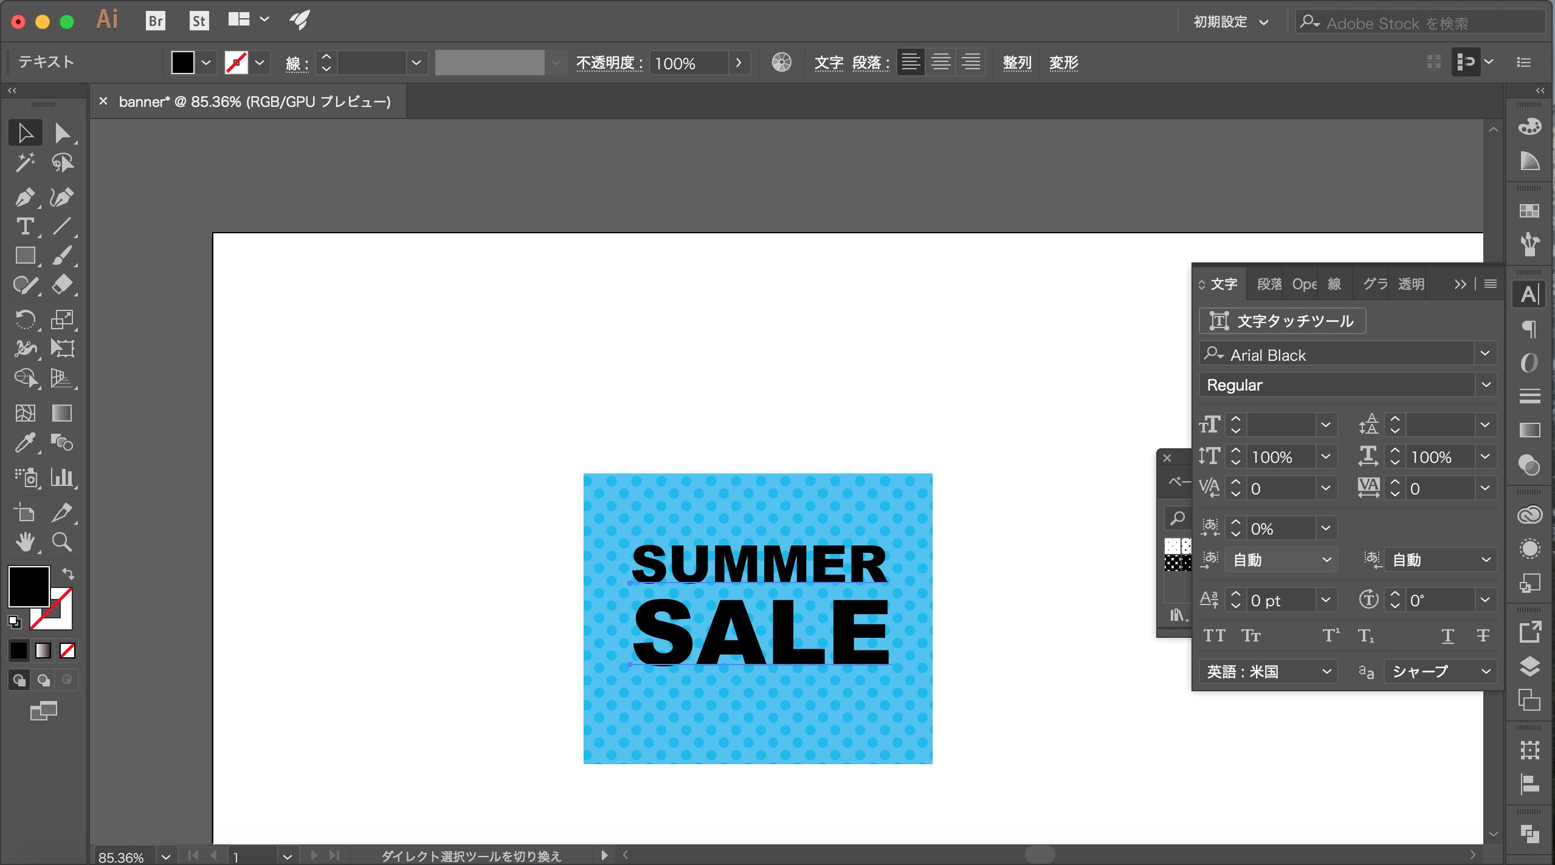Align text right in control bar
The width and height of the screenshot is (1555, 865).
[x=971, y=63]
